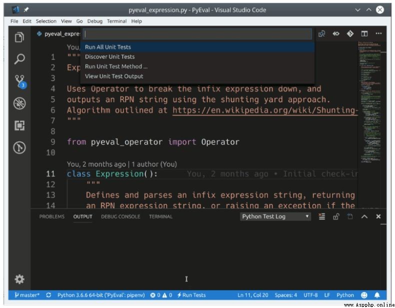Select Run All Unit Tests command

(x=197, y=47)
